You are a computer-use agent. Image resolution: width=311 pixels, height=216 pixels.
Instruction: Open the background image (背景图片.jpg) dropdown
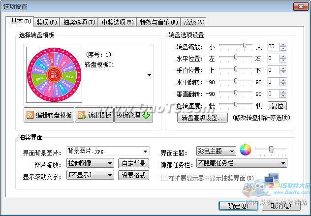coord(145,151)
